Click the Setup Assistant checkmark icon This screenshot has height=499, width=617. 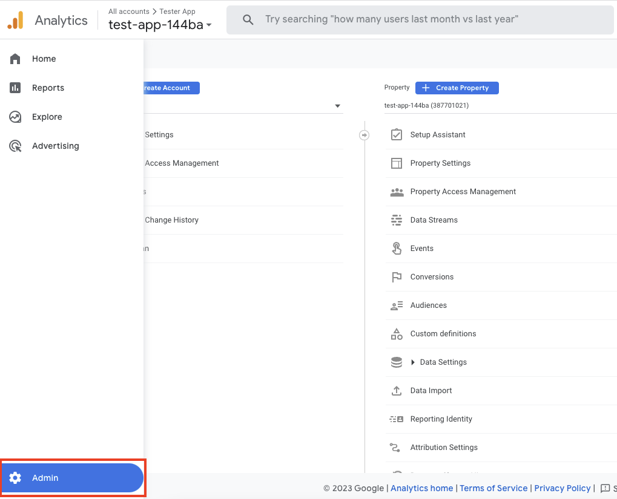pyautogui.click(x=396, y=134)
